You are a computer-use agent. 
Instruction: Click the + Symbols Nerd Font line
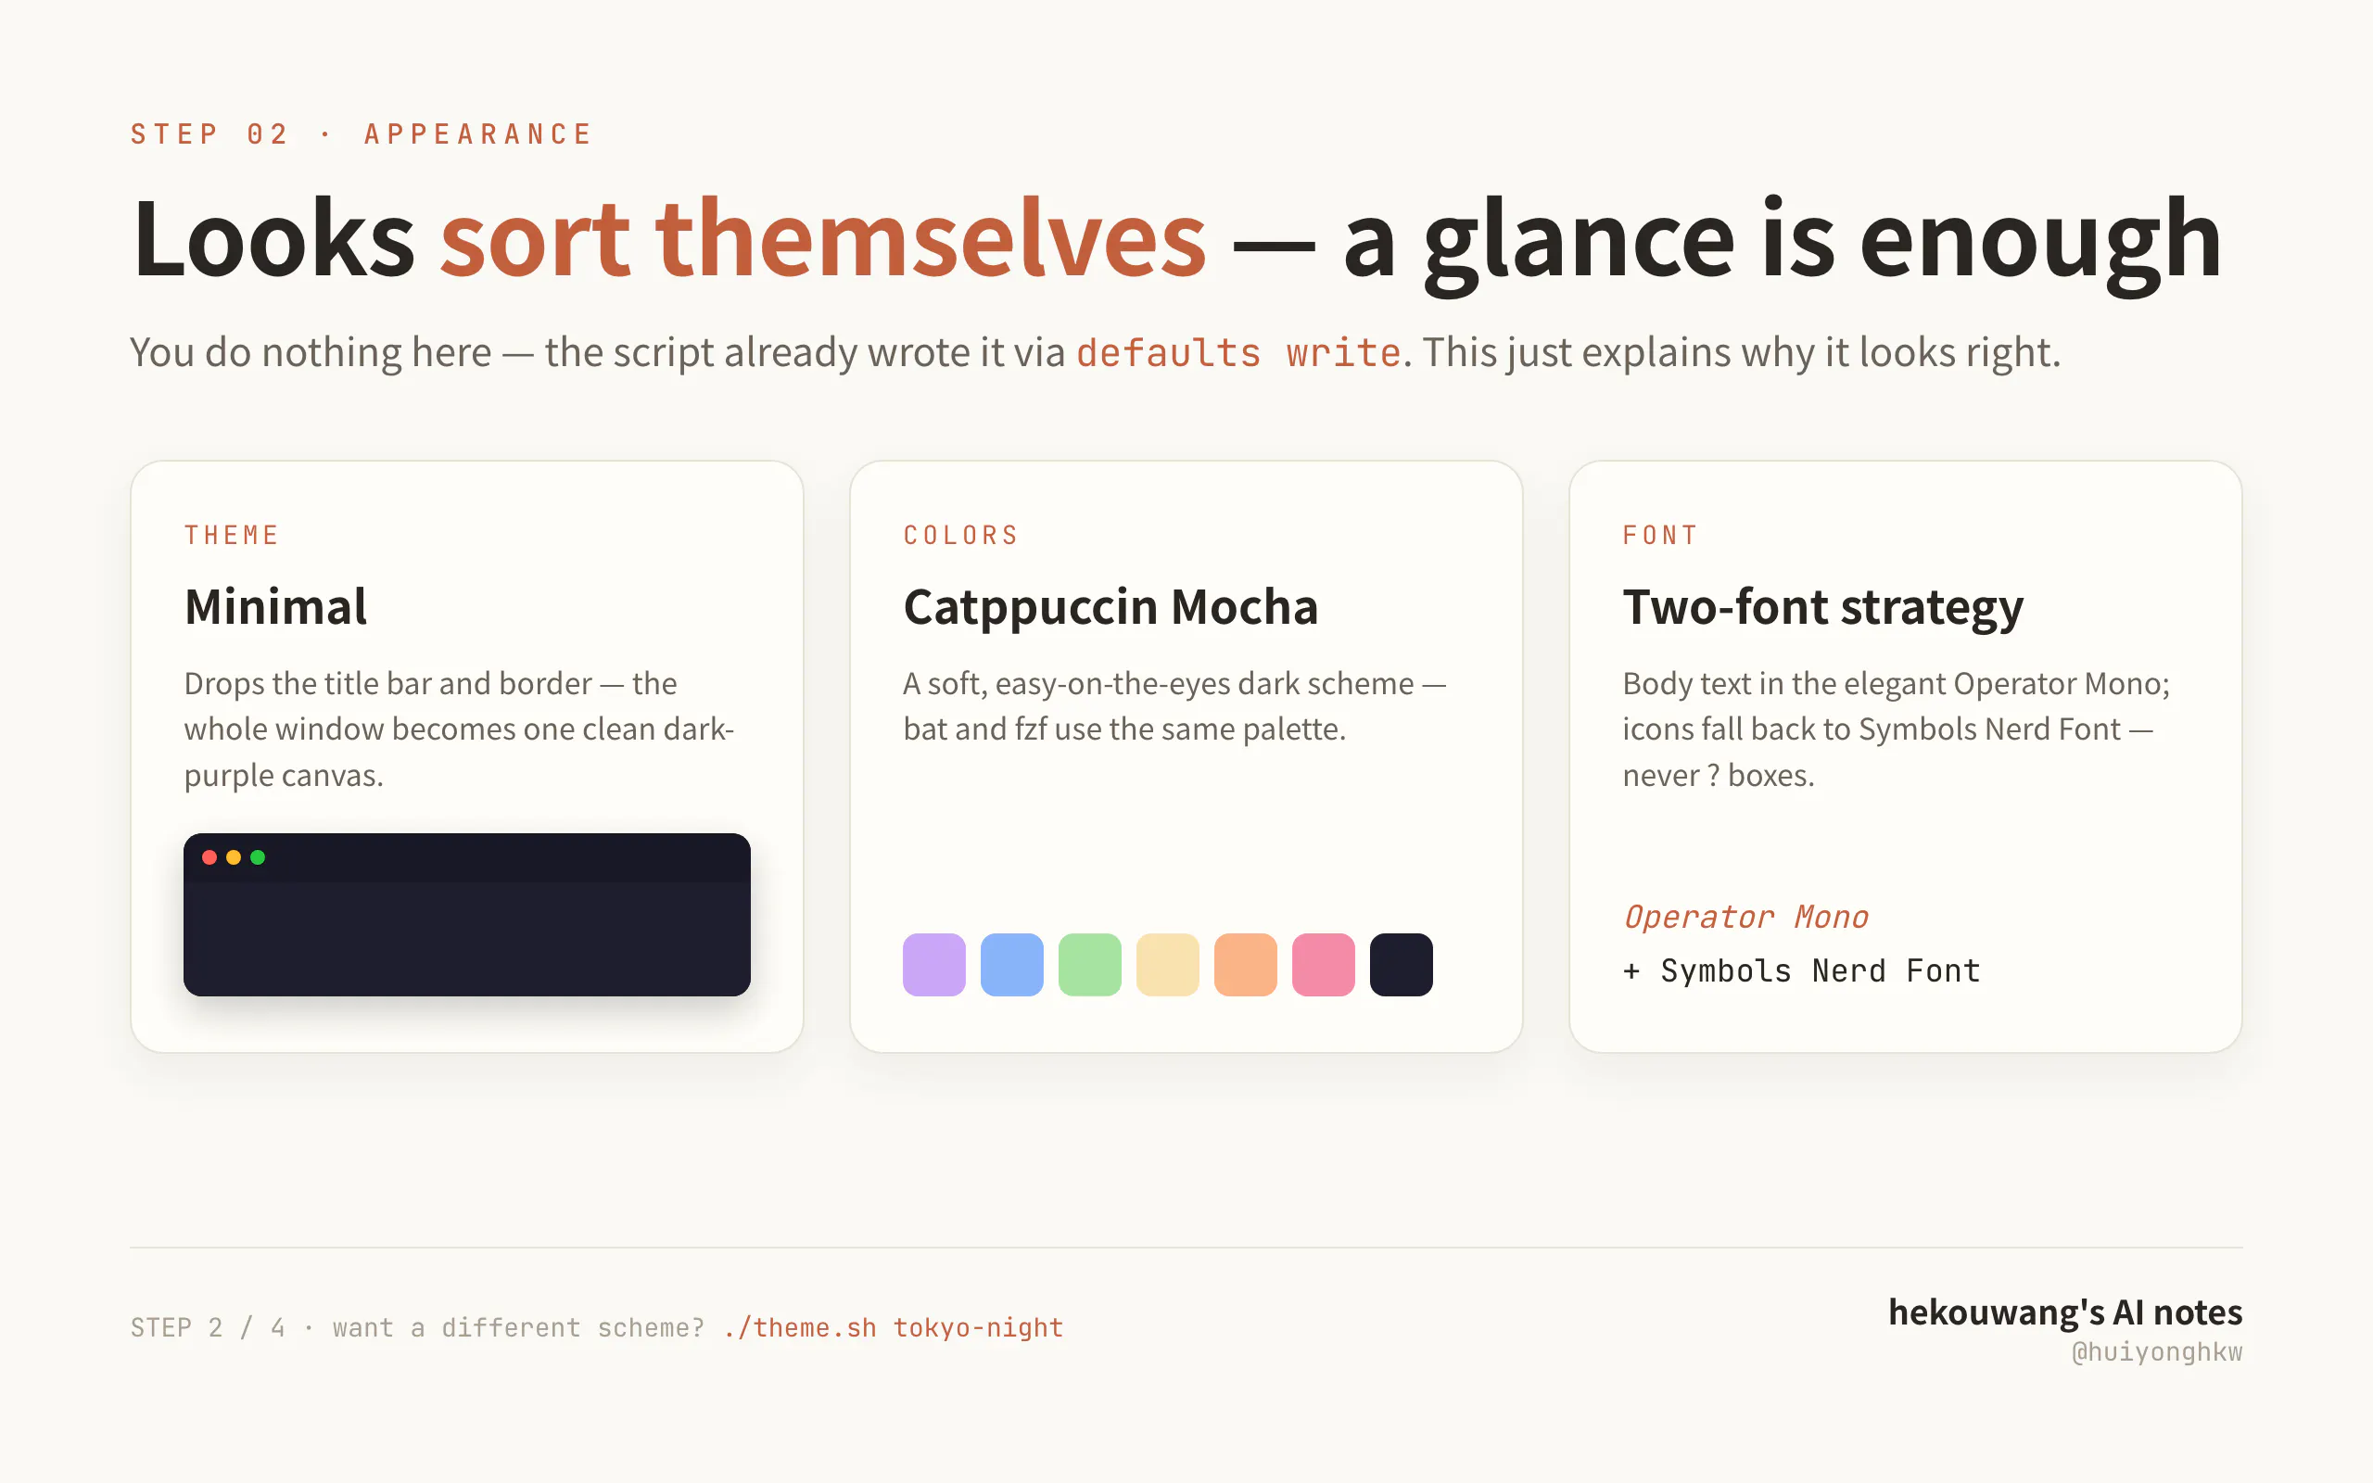coord(1801,970)
